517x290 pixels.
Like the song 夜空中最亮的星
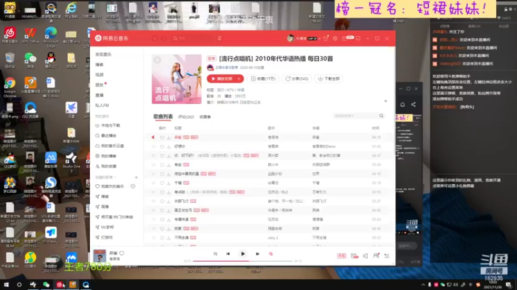(162, 174)
